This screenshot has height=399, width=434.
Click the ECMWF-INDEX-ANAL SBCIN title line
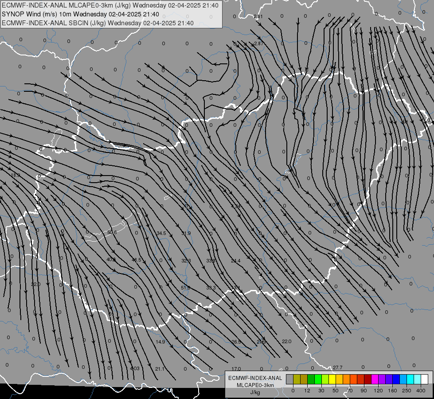[98, 23]
